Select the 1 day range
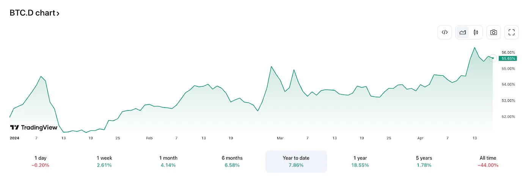This screenshot has height=192, width=531. point(40,161)
